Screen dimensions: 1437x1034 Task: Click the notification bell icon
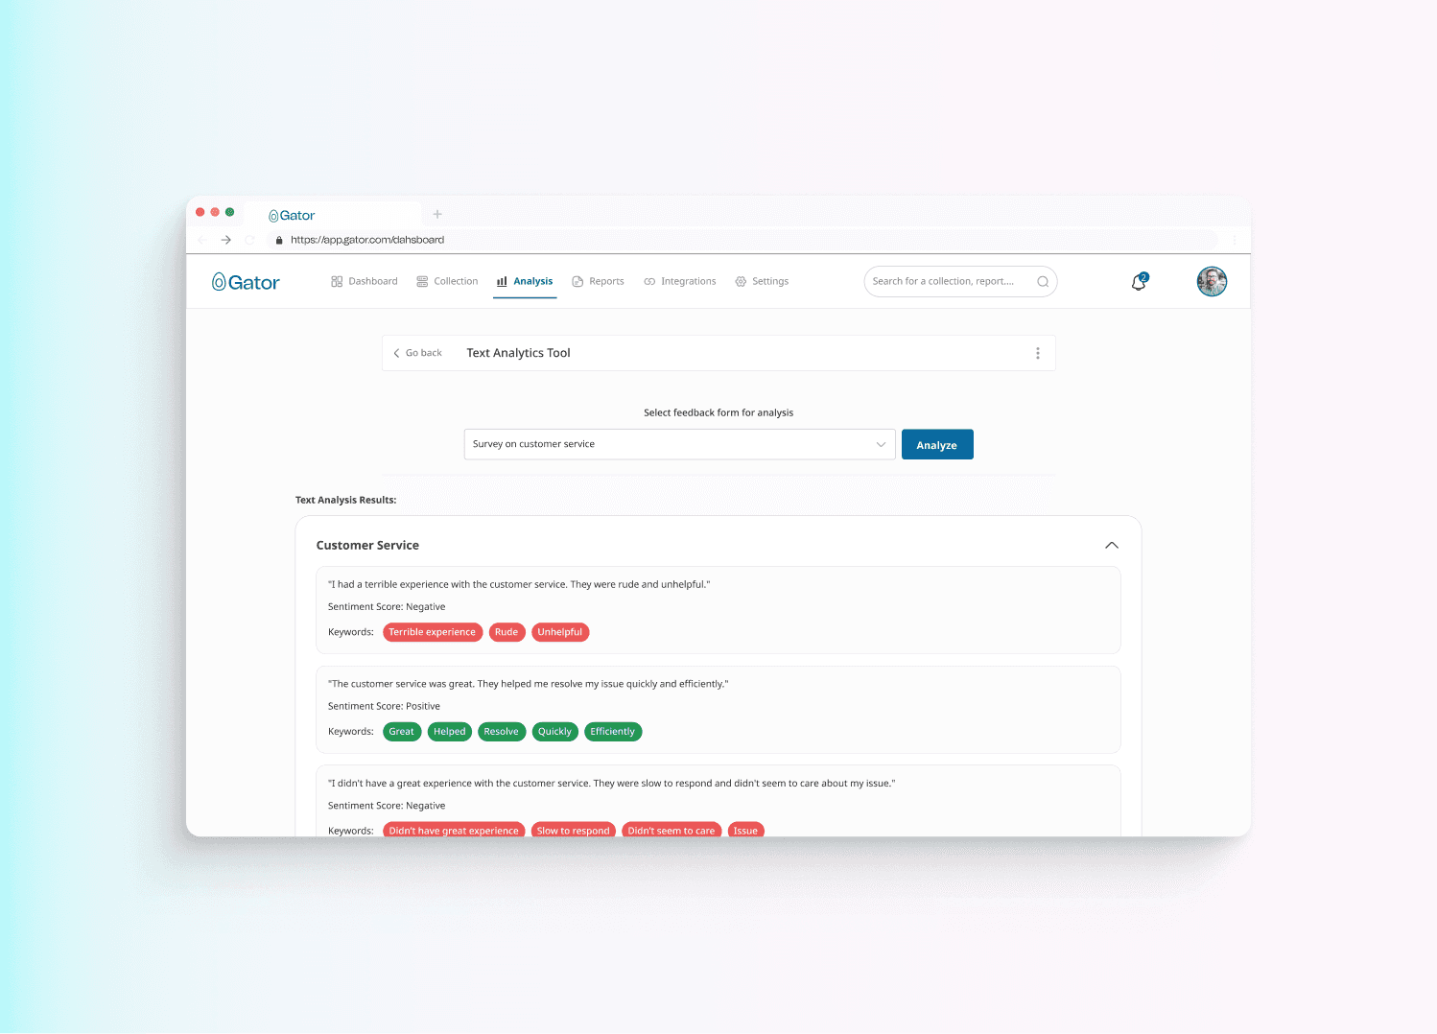click(x=1138, y=281)
